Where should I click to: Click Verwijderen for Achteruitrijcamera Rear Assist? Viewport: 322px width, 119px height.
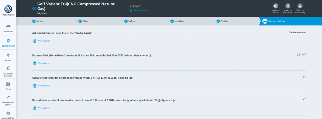pos(44,41)
